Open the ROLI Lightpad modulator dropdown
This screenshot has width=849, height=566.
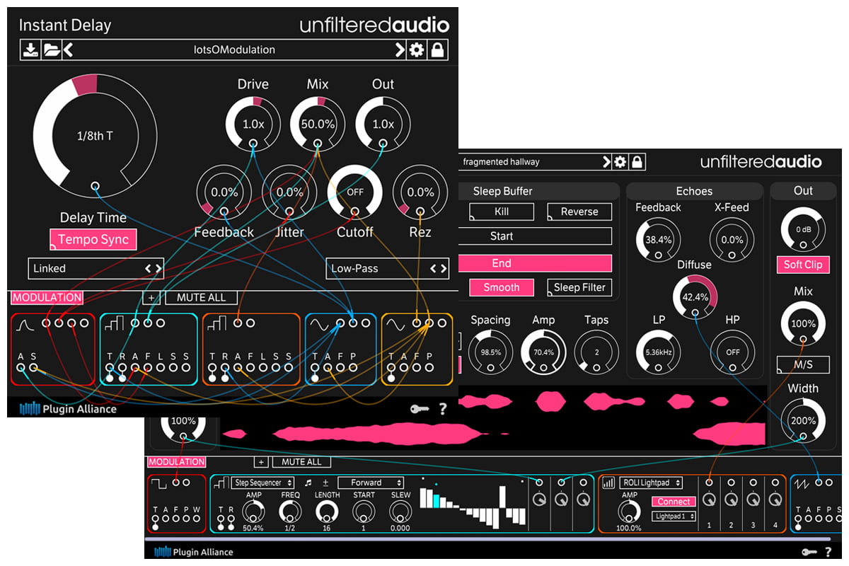pyautogui.click(x=651, y=483)
